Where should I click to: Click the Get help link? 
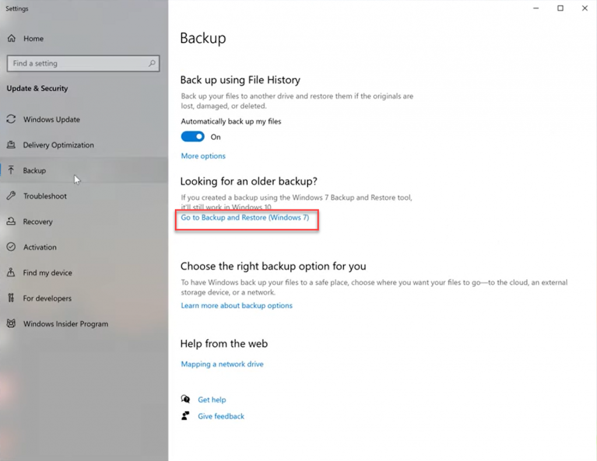pos(212,400)
